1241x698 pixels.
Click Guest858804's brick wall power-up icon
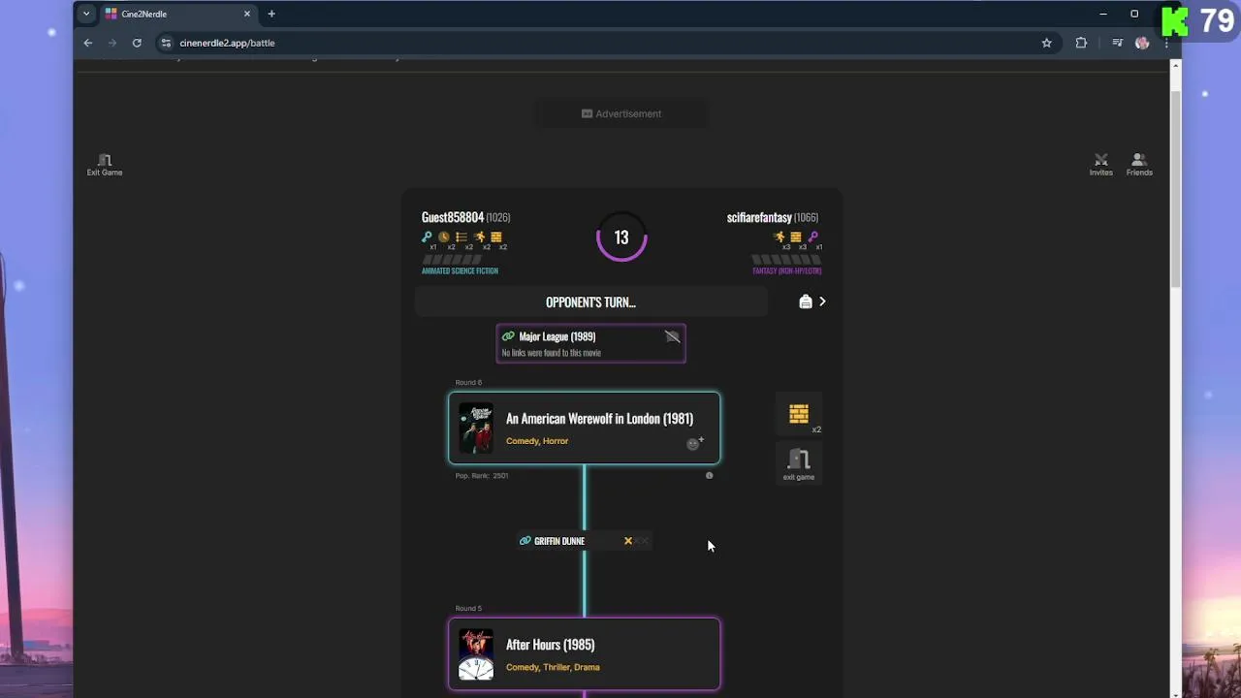(496, 237)
